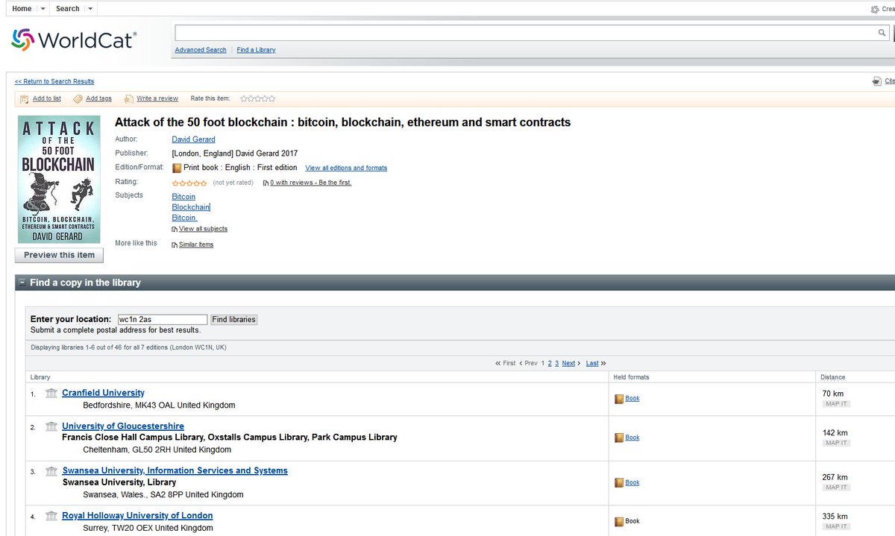Click the book cover thumbnail

coord(59,179)
